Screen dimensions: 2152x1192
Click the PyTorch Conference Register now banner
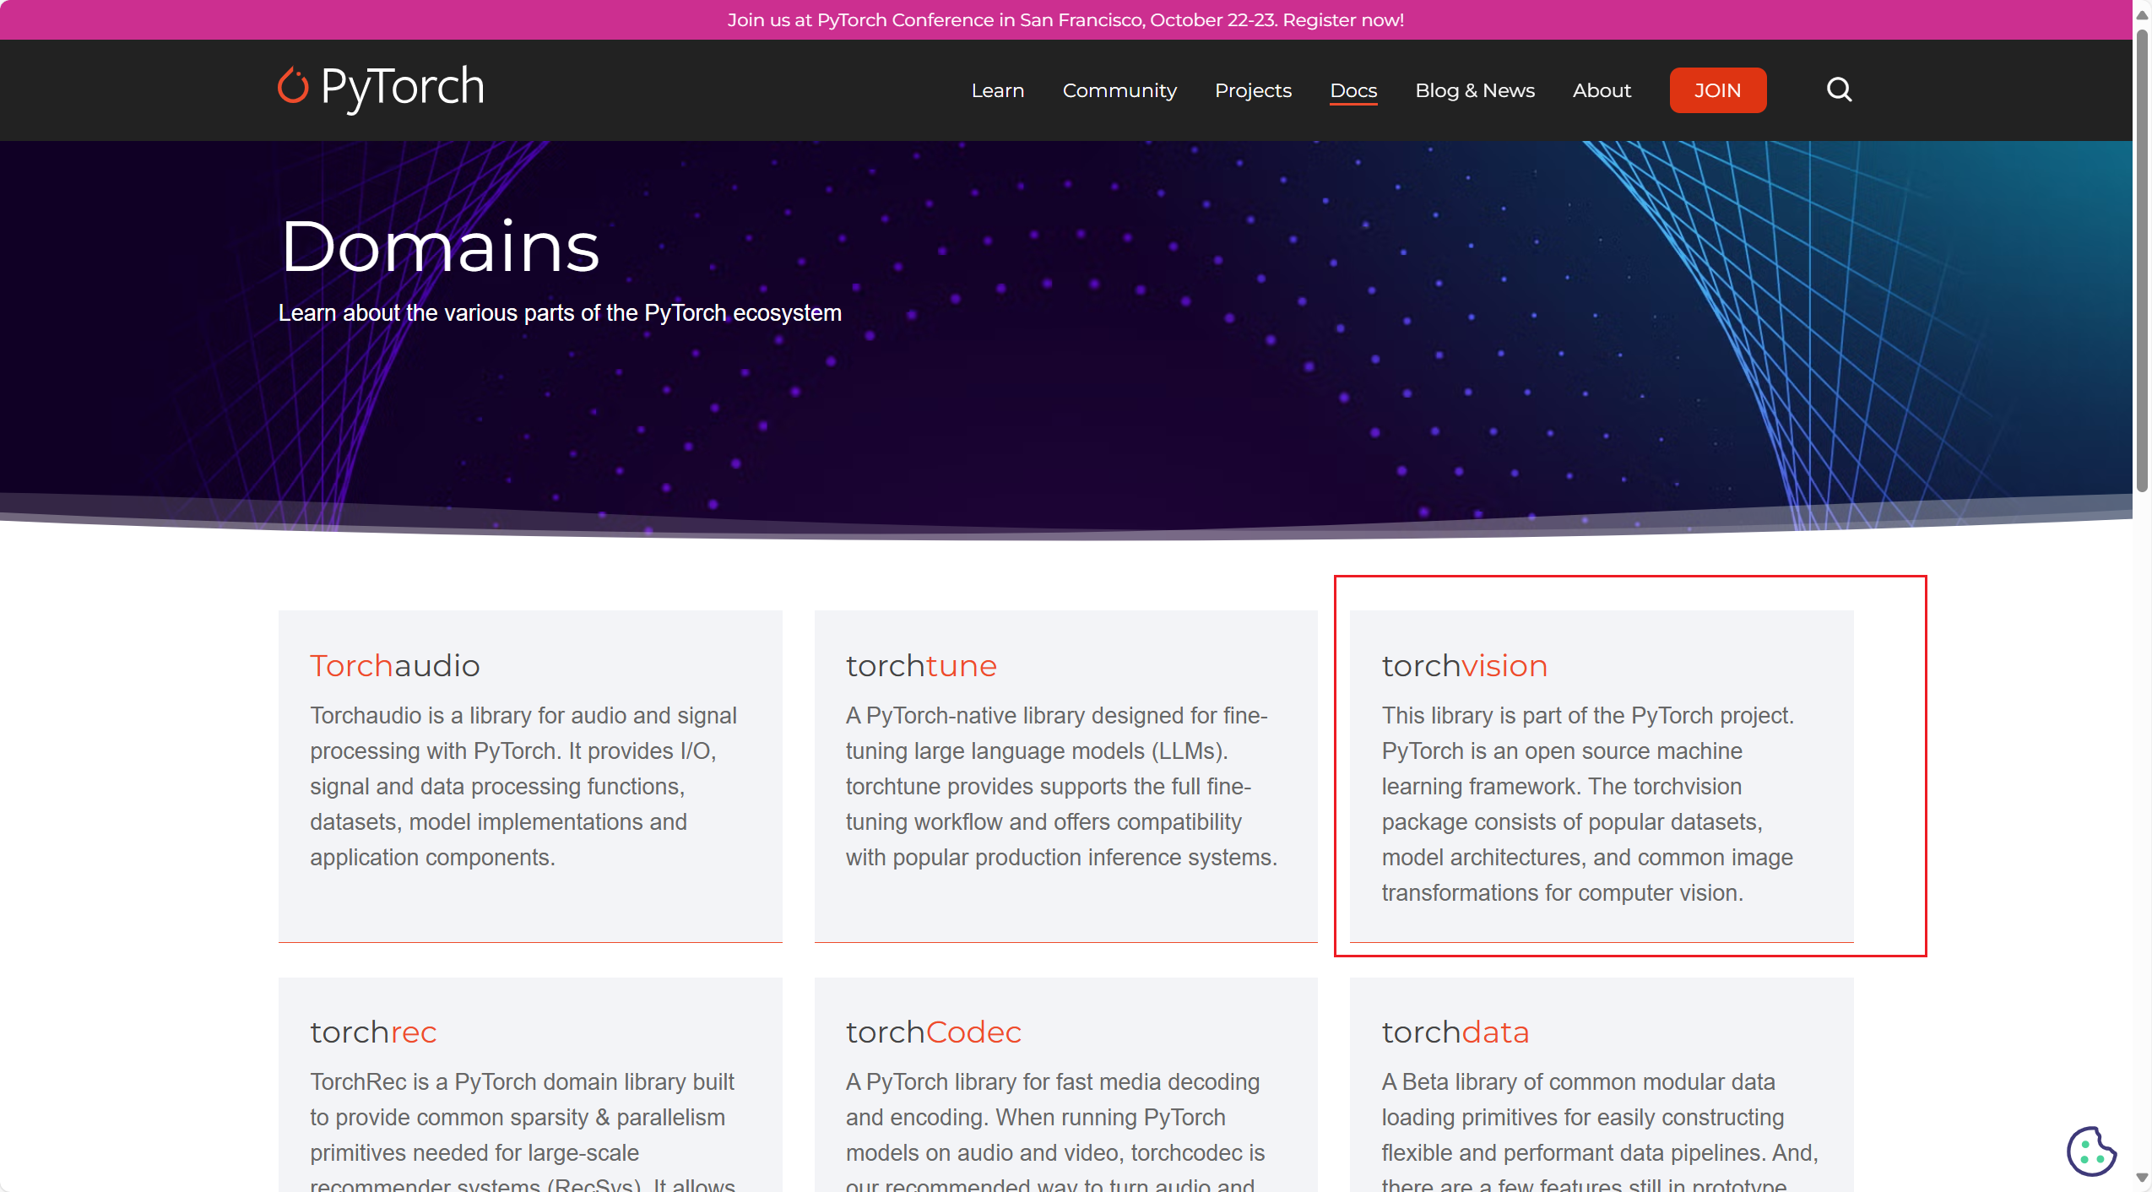[x=1065, y=19]
